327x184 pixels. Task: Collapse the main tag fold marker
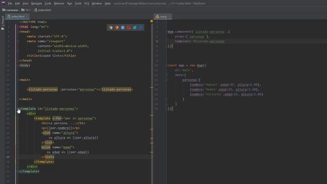tap(18, 80)
